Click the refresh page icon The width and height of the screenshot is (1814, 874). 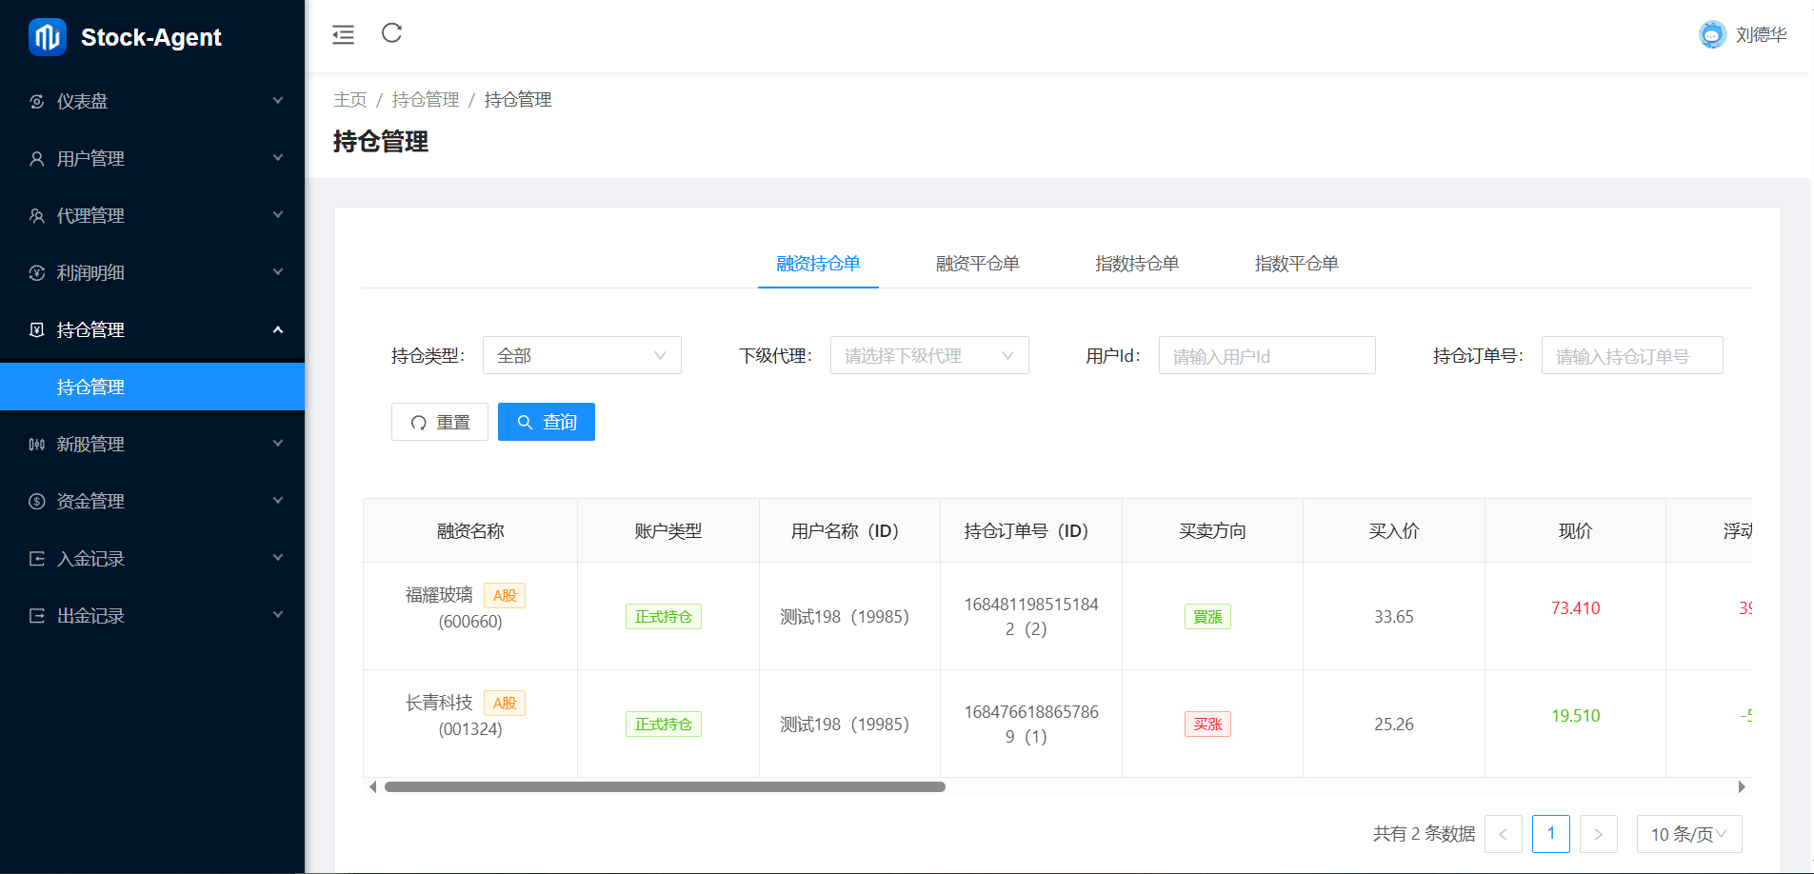coord(391,33)
